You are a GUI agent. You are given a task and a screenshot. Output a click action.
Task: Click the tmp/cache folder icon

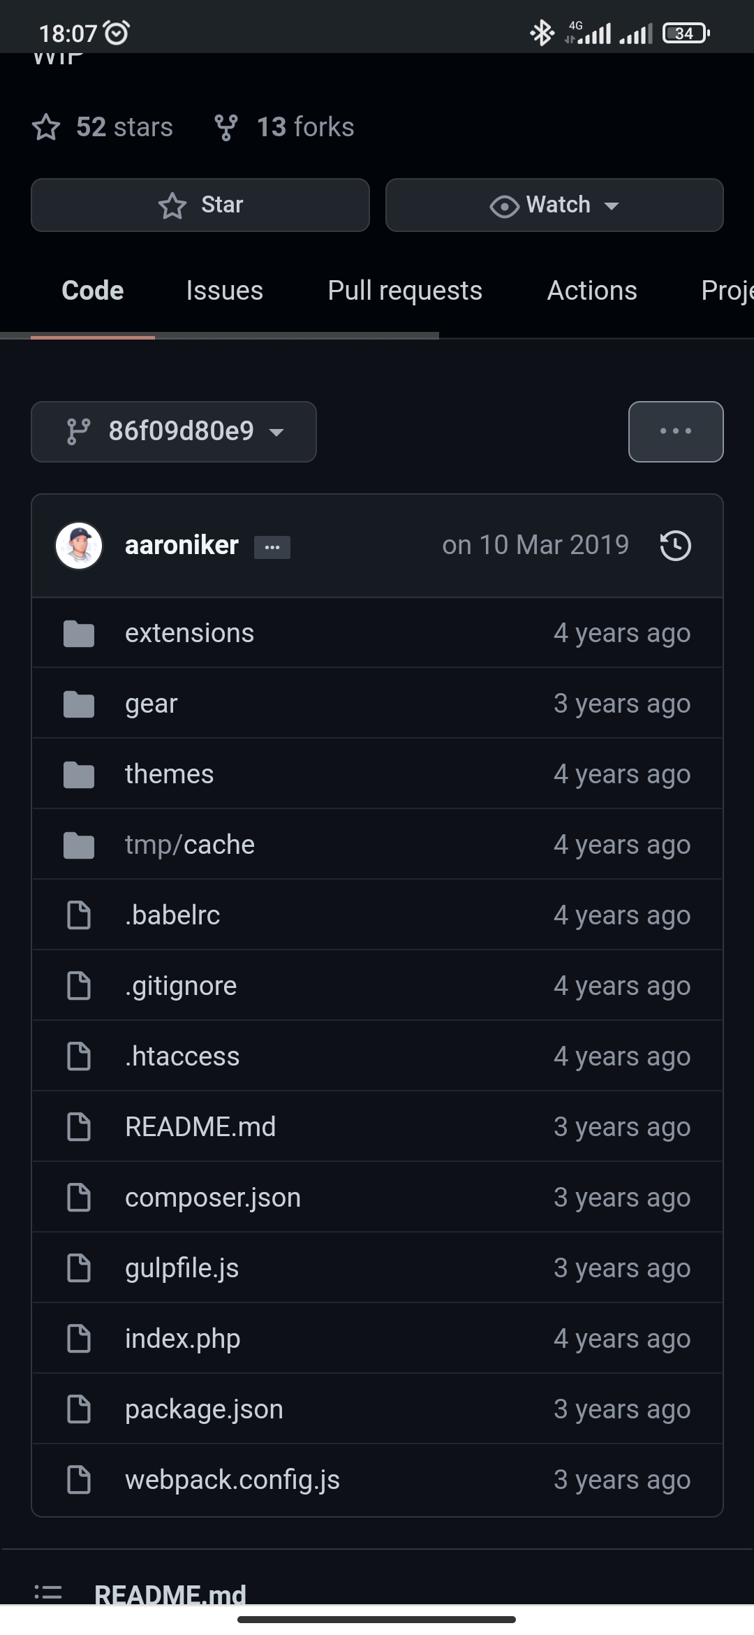pyautogui.click(x=79, y=845)
